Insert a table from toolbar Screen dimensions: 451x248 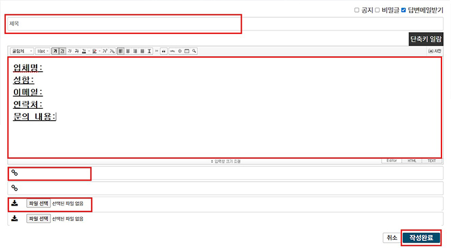pyautogui.click(x=187, y=51)
